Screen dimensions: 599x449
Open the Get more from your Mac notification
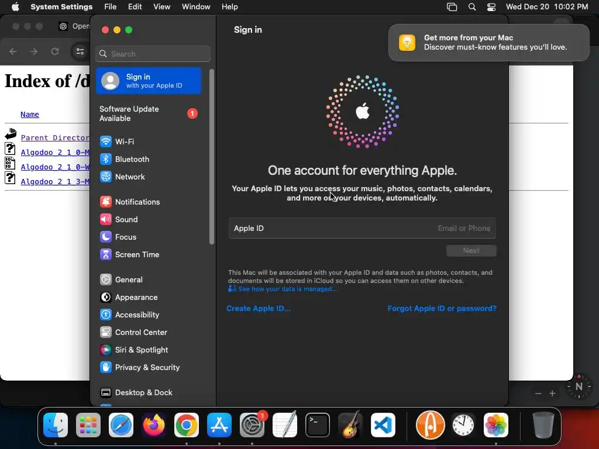(488, 42)
